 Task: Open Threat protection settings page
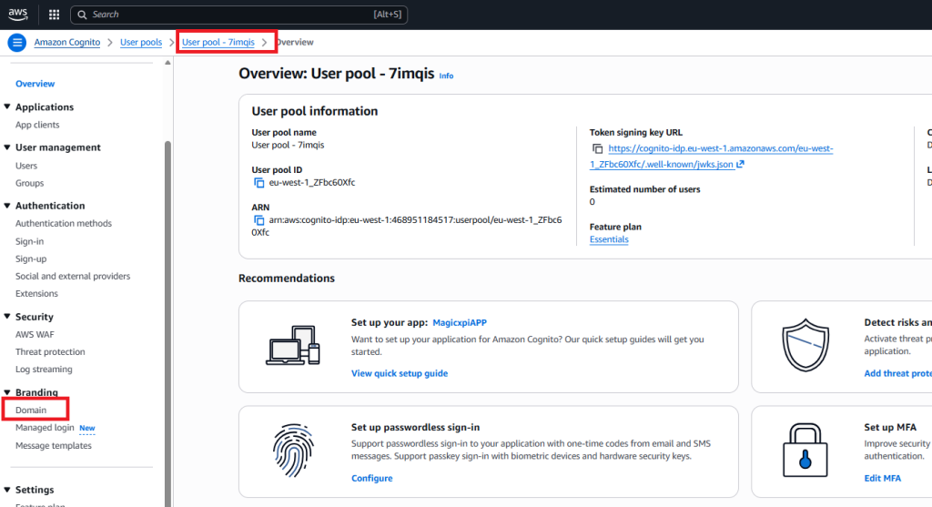(x=50, y=352)
